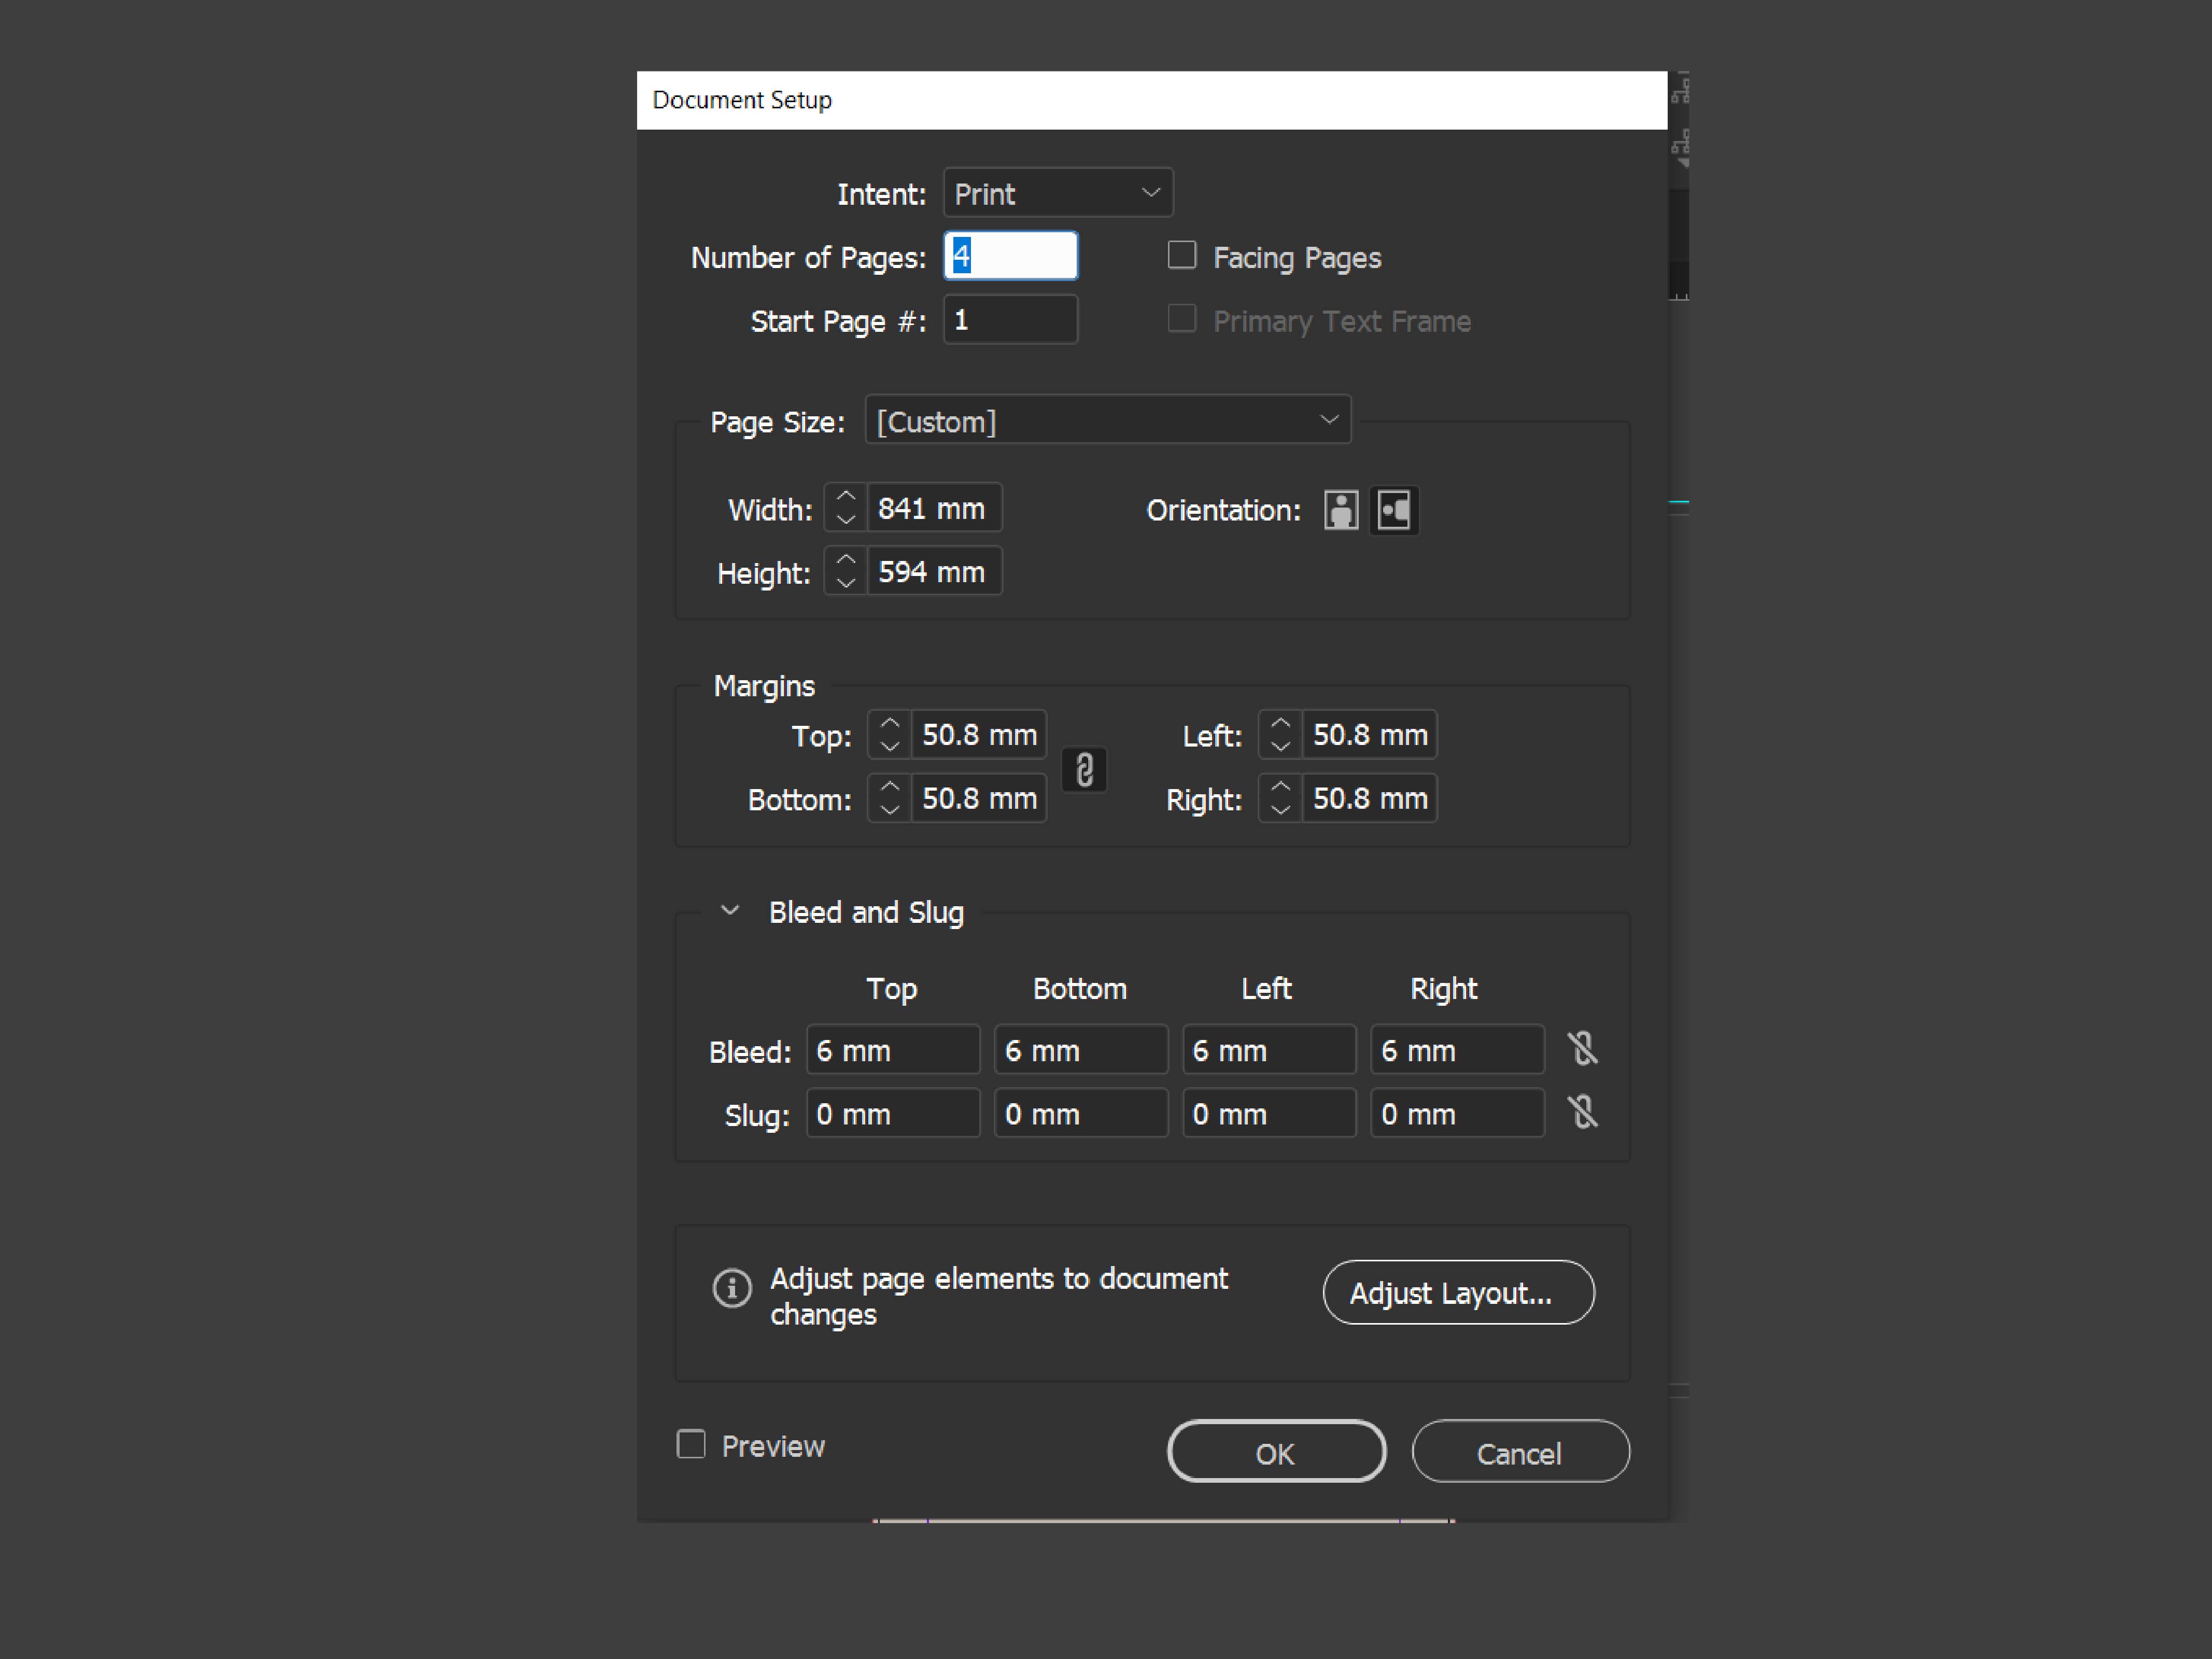Click the info icon beside adjust page elements text
The image size is (2212, 1659).
click(x=732, y=1289)
